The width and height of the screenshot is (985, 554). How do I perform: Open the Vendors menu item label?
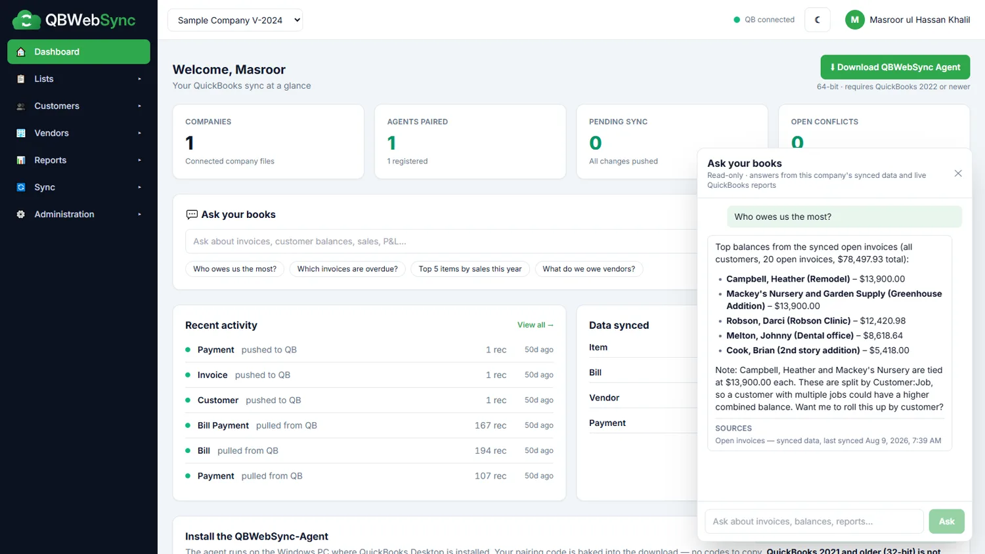[51, 133]
